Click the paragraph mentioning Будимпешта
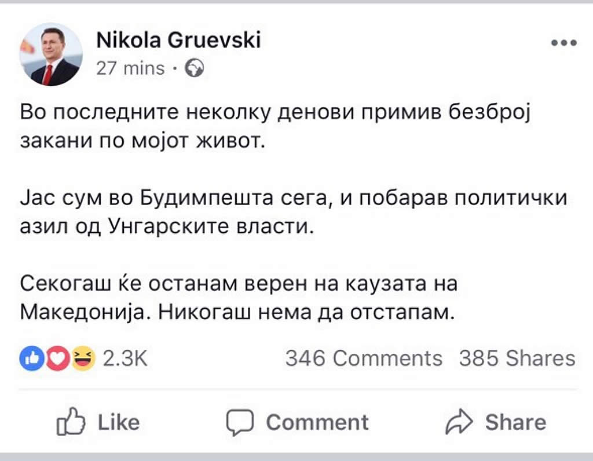This screenshot has width=593, height=461. [x=292, y=212]
